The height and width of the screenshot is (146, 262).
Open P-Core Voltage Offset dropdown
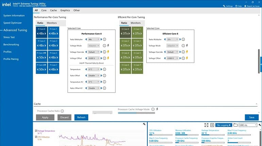[x=94, y=58]
